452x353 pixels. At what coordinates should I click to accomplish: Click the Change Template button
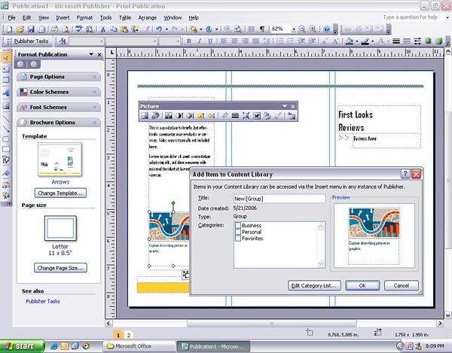click(x=60, y=193)
